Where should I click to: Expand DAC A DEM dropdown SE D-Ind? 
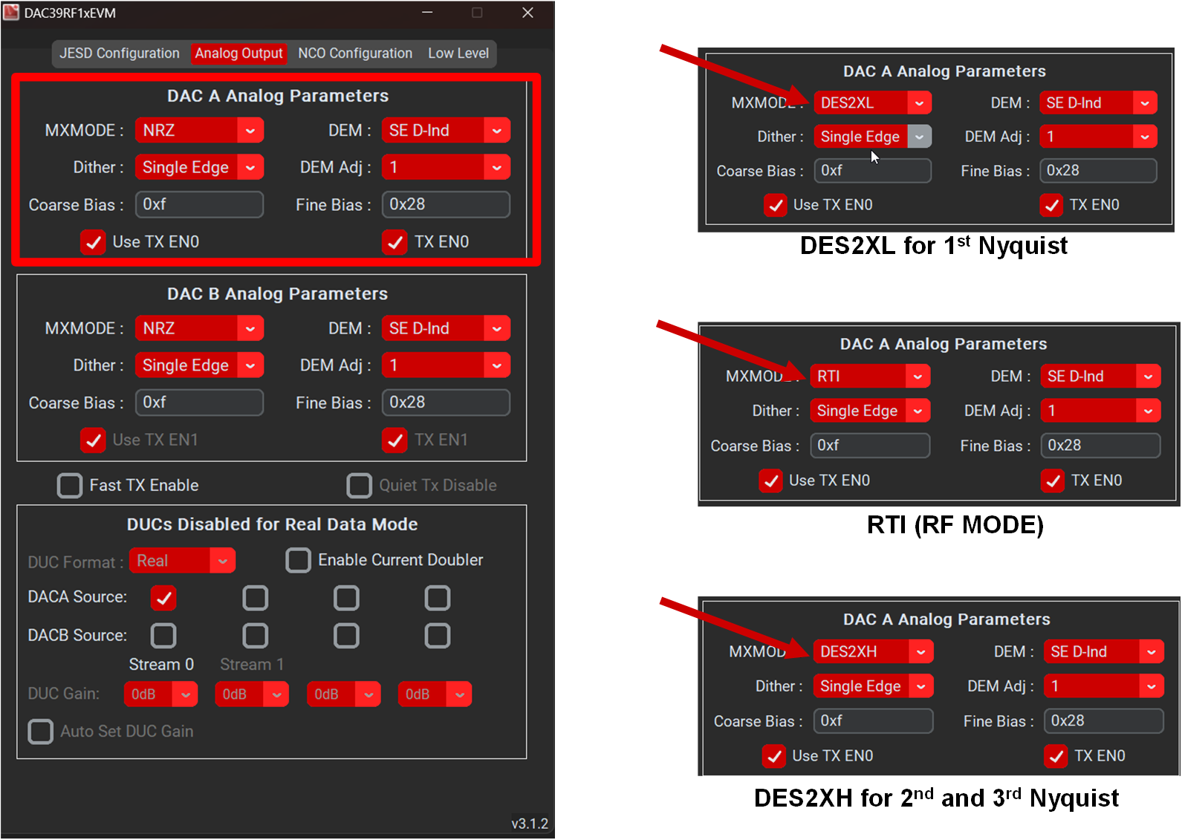pyautogui.click(x=446, y=130)
